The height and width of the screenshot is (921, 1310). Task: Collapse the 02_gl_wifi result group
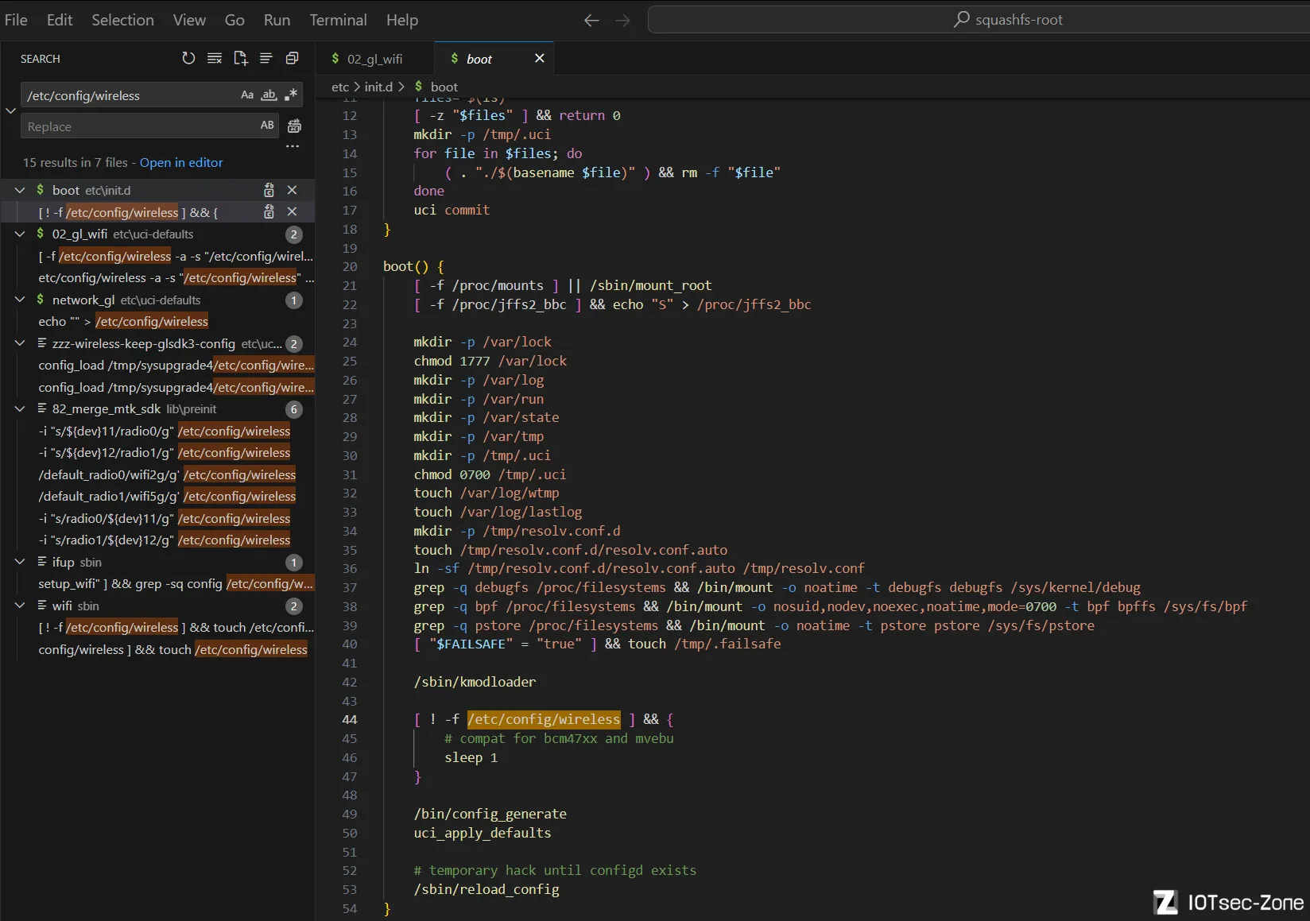[x=20, y=234]
